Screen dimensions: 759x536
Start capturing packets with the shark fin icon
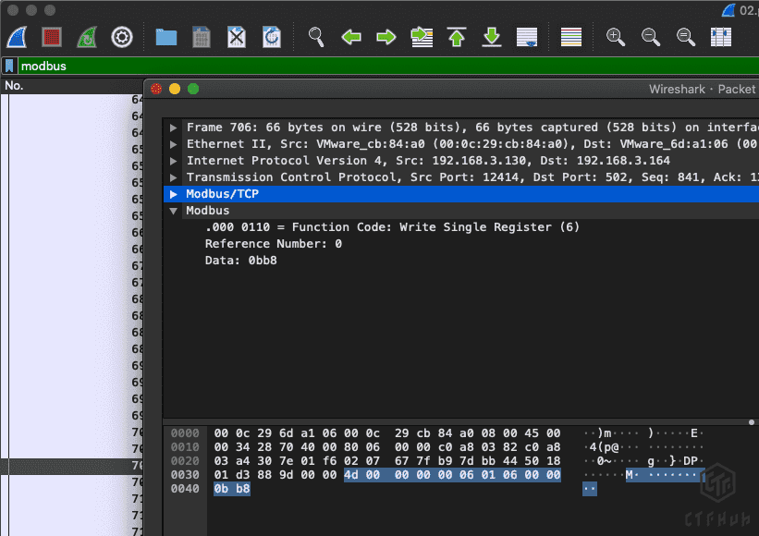click(18, 37)
